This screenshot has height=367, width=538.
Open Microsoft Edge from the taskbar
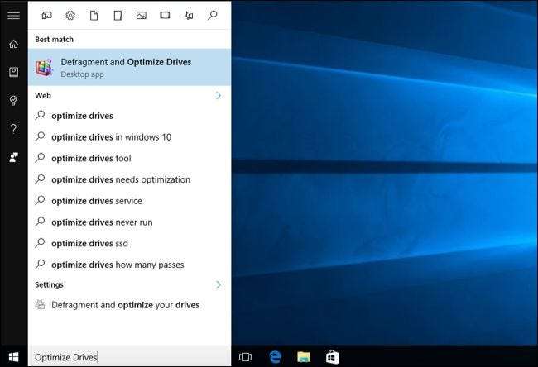(275, 357)
